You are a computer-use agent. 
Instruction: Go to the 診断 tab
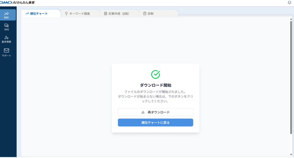pyautogui.click(x=150, y=13)
